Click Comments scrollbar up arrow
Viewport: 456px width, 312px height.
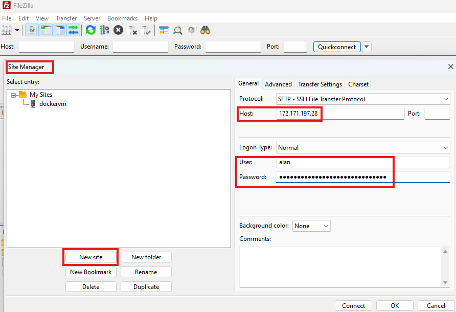[x=445, y=252]
